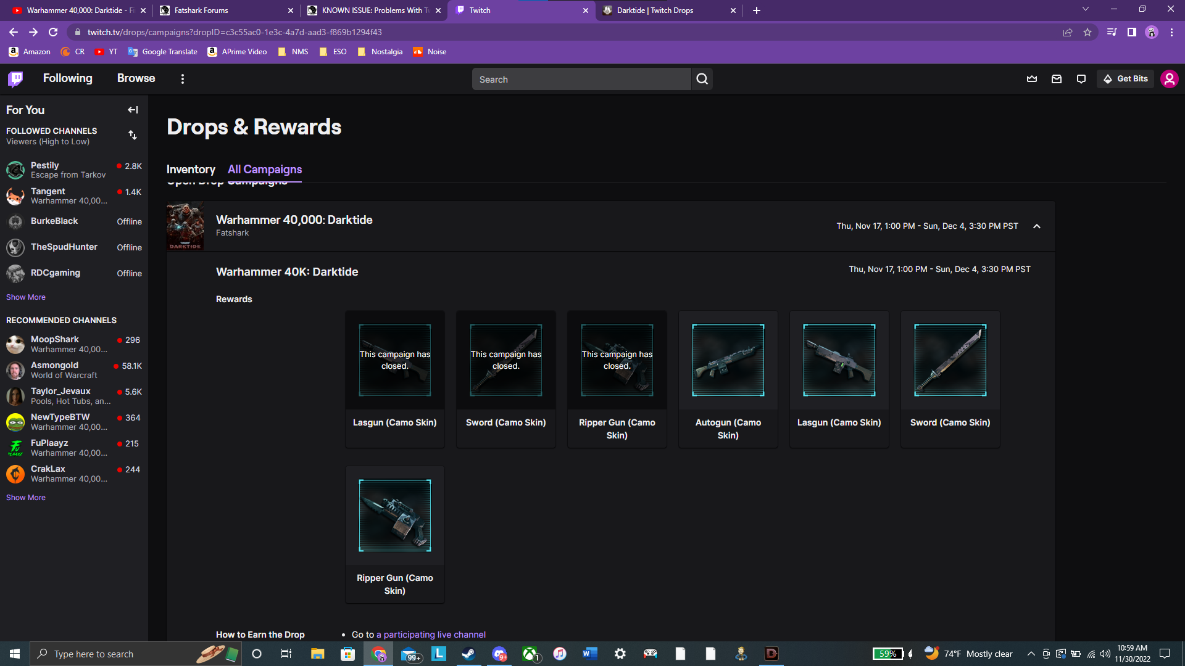
Task: Switch to the Fatshark Forums browser tab
Action: coord(226,10)
